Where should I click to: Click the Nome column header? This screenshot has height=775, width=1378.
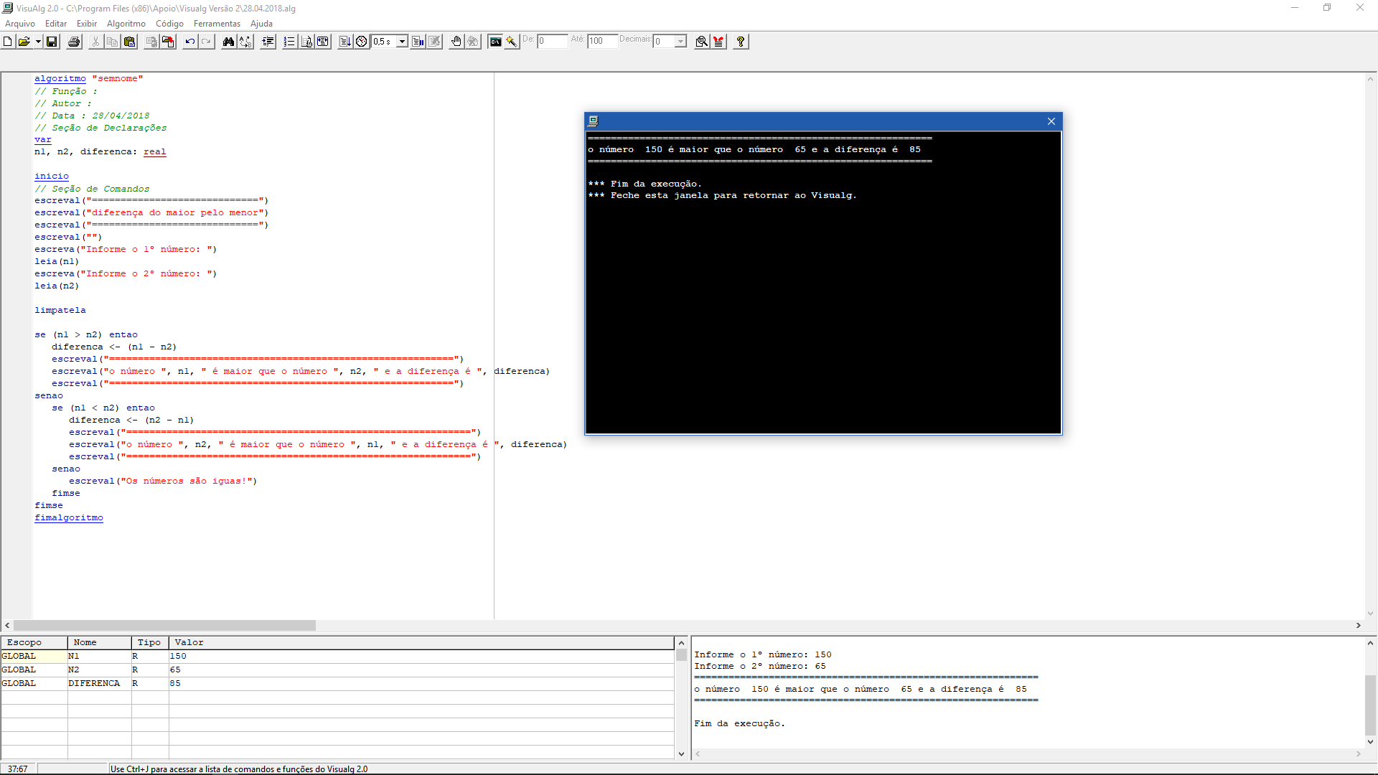coord(100,642)
